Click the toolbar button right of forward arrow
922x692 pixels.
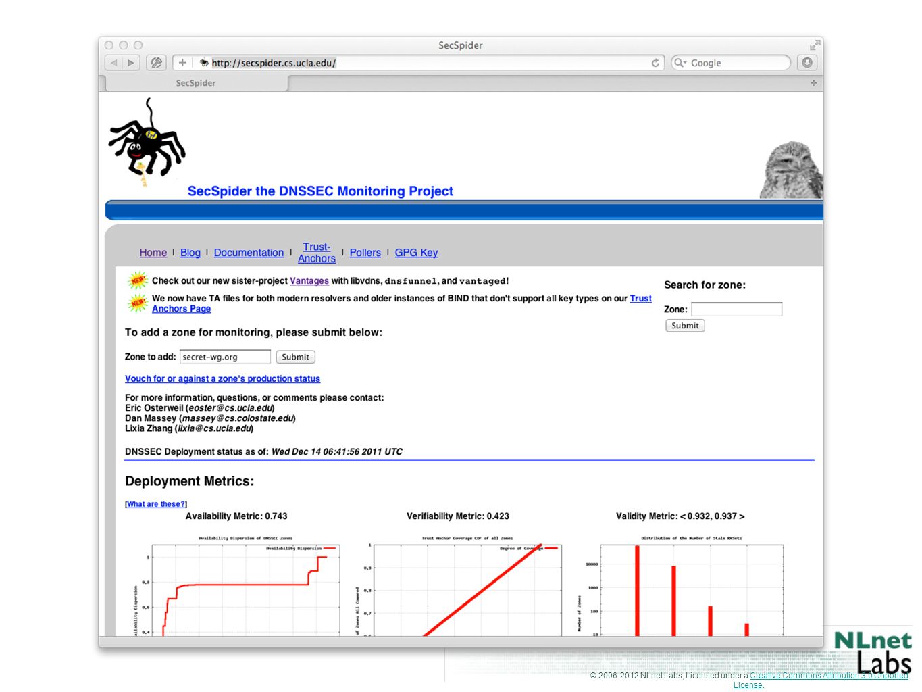[x=157, y=63]
